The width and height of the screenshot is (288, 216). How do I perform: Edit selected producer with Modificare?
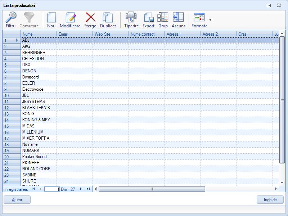coord(70,20)
